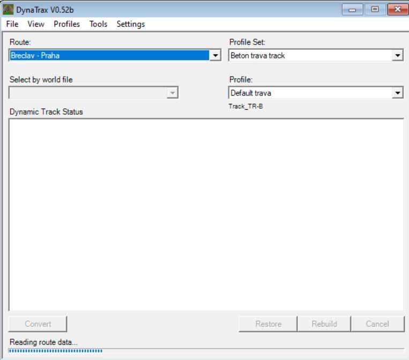The width and height of the screenshot is (409, 360).
Task: Open the File menu
Action: point(12,24)
